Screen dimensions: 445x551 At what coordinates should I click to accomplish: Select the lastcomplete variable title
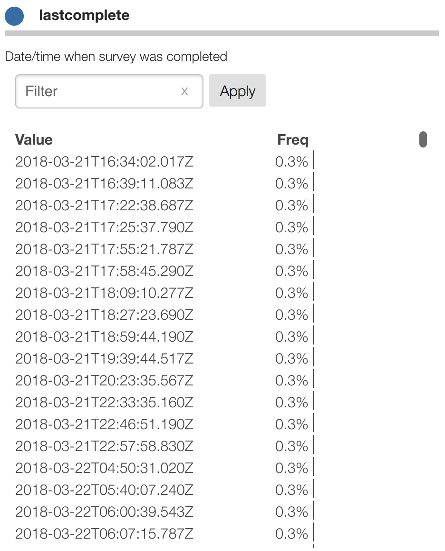[x=84, y=15]
